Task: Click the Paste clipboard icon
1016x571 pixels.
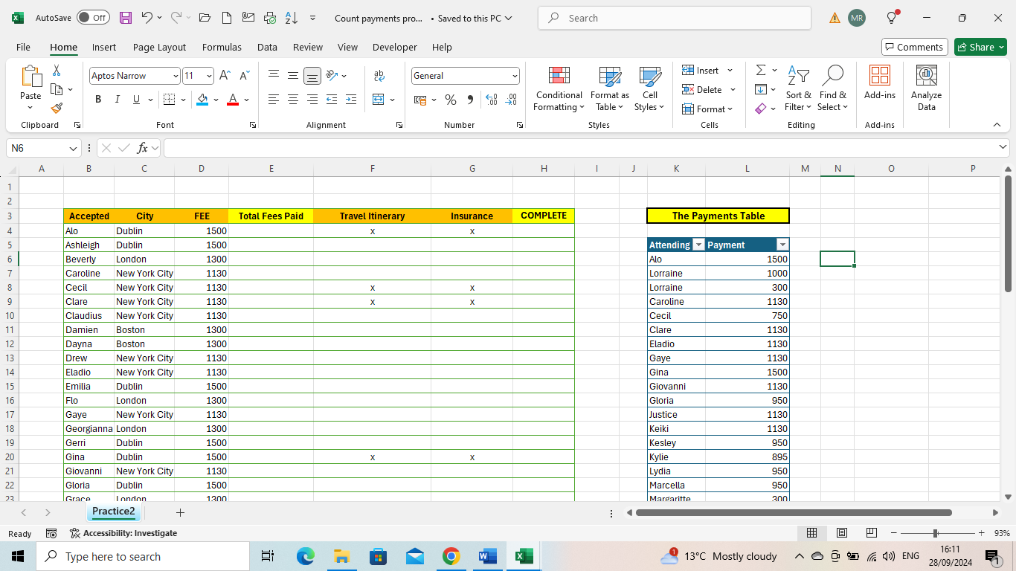Action: (x=30, y=77)
